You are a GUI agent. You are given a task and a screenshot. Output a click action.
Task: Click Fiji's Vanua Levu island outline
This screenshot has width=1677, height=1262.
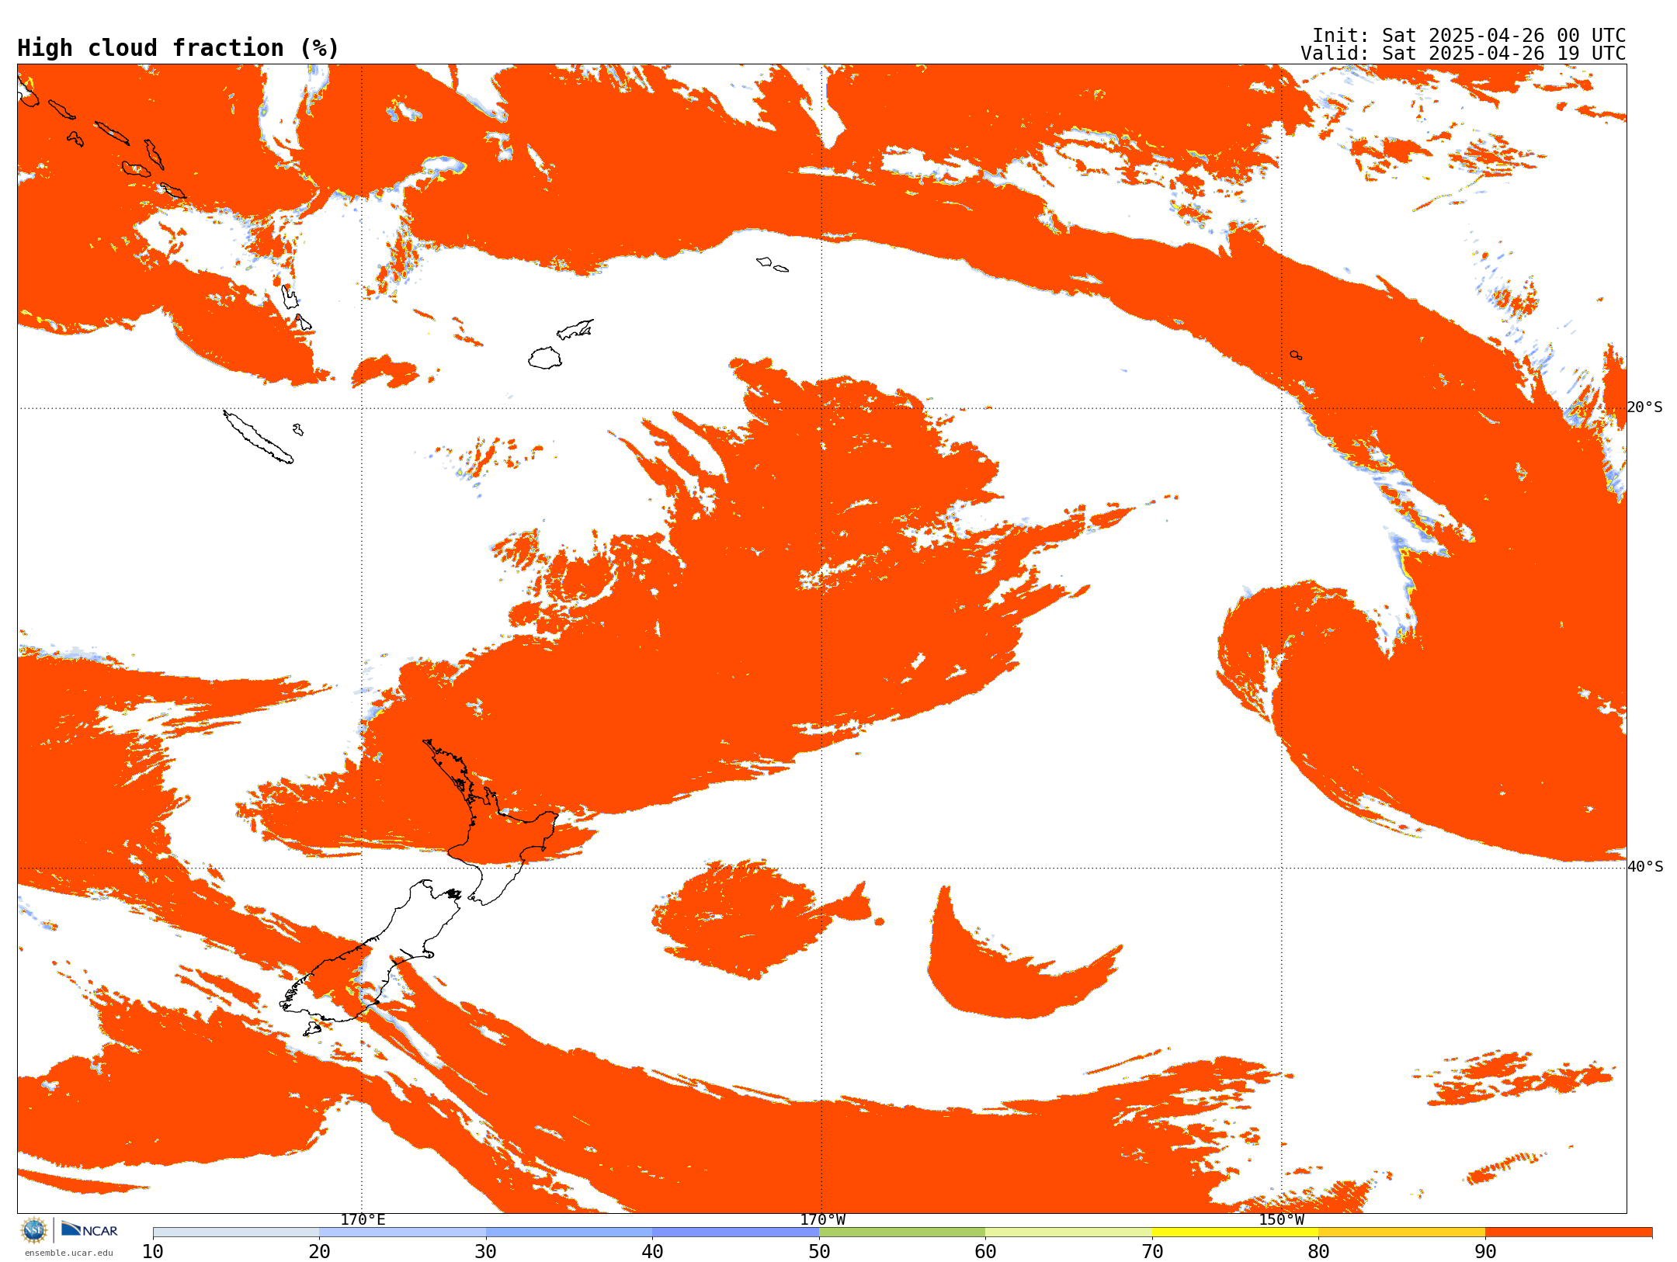(575, 329)
